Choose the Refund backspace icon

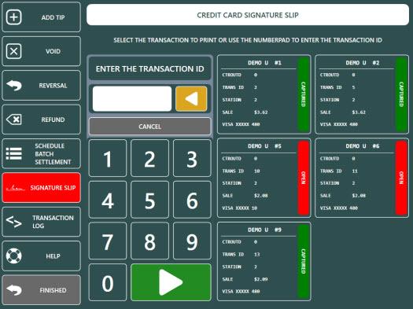tap(14, 120)
